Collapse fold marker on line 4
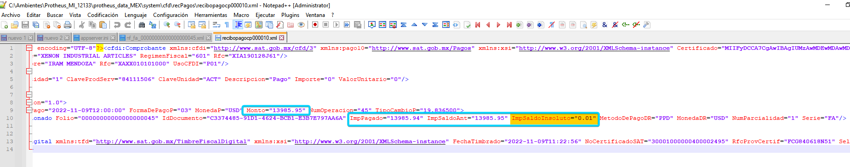Viewport: 850px width, 167px height. [29, 71]
